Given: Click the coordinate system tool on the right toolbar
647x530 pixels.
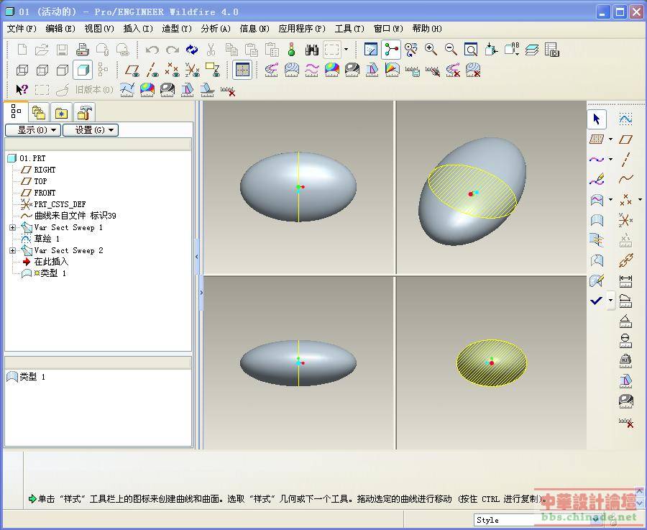Looking at the screenshot, I should coord(625,220).
